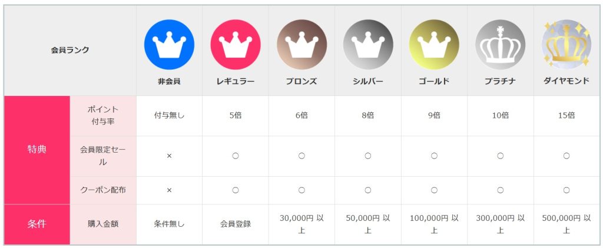Click the Platinum crown icon
The image size is (603, 248).
click(500, 45)
